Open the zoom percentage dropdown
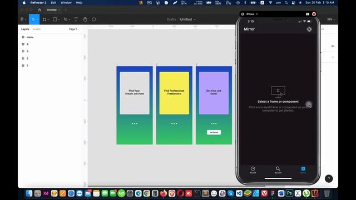356x200 pixels. pos(330,19)
